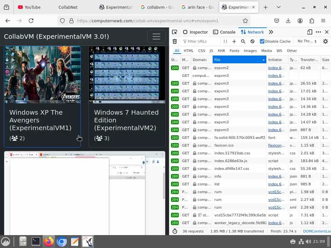Switch to arin face Google tab
This screenshot has height=248, width=331.
click(198, 7)
